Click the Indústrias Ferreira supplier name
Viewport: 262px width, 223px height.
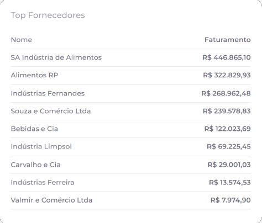[43, 182]
